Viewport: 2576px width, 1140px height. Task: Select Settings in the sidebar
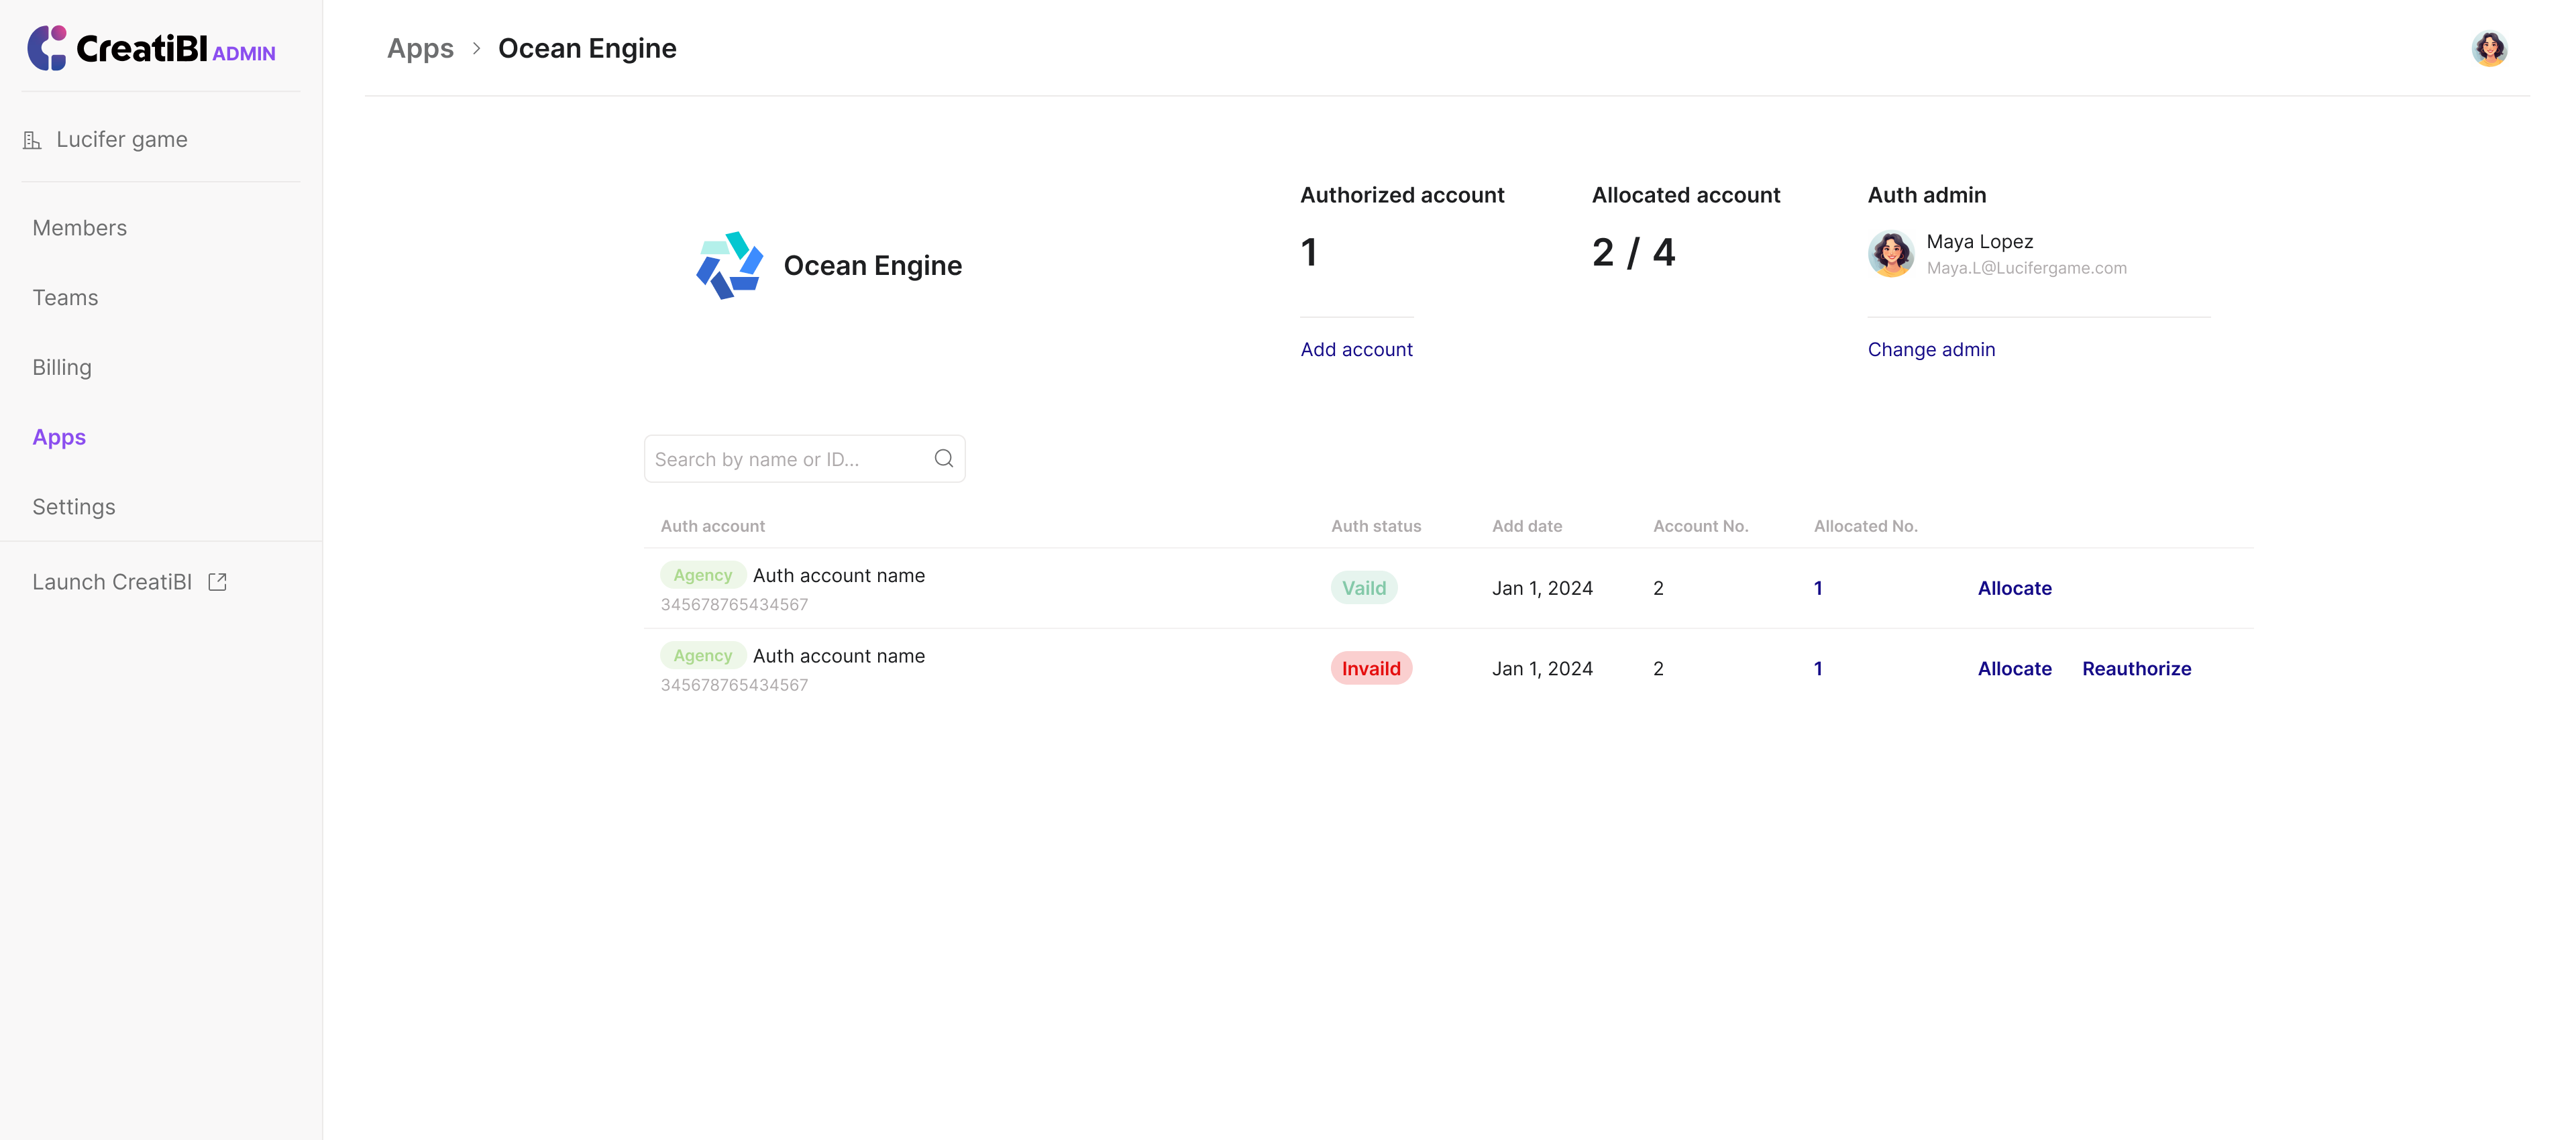74,507
